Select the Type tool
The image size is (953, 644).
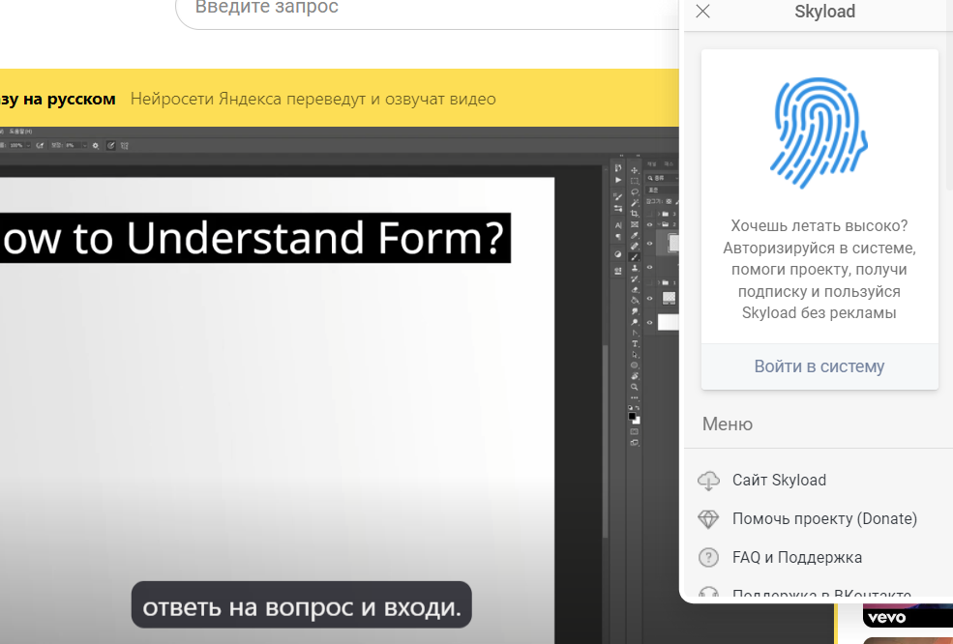(635, 344)
